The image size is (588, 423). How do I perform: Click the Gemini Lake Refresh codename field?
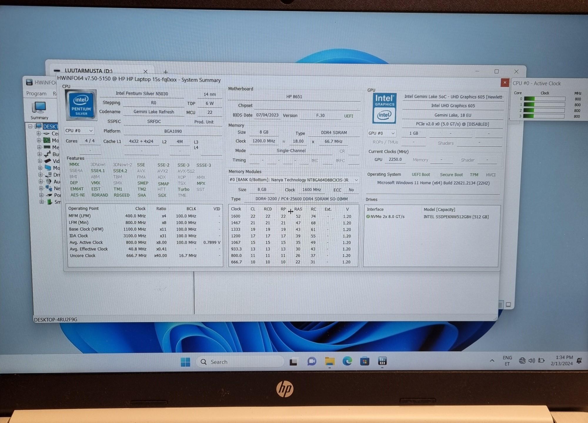(153, 112)
